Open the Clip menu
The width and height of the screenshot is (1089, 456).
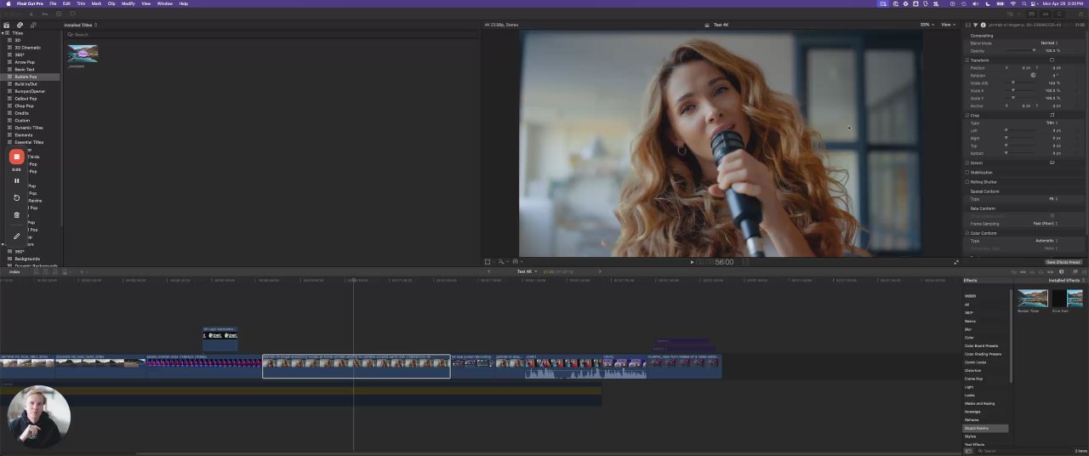[x=111, y=3]
